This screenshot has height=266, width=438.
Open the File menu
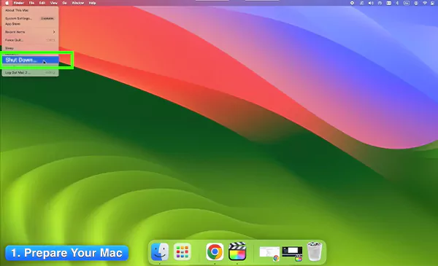[x=31, y=3]
